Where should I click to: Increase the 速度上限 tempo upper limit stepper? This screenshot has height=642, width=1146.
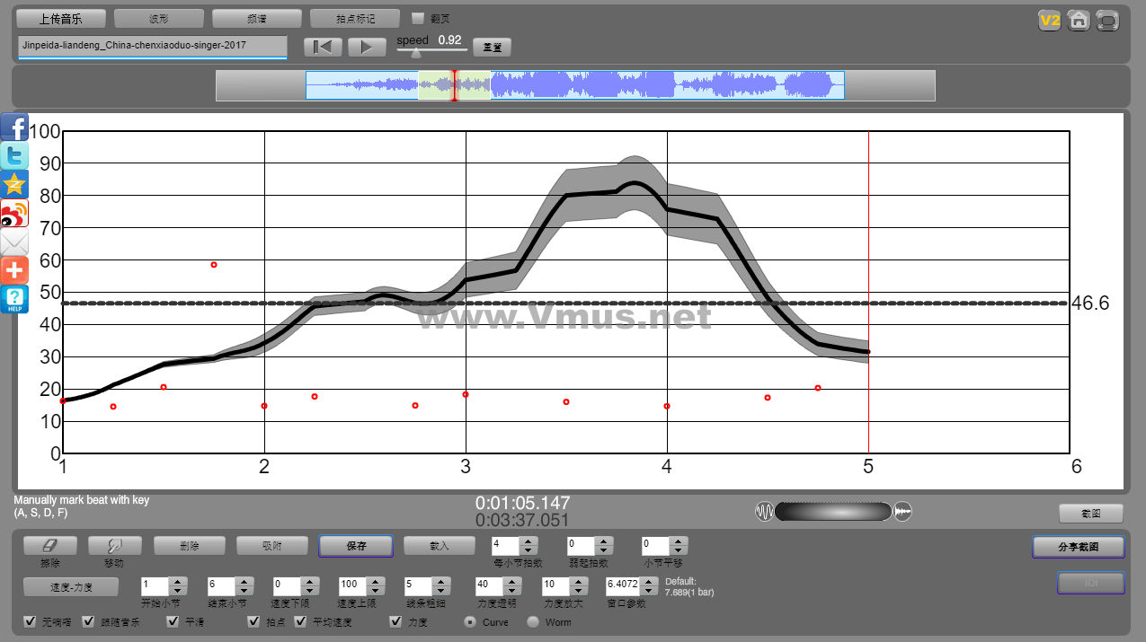point(374,581)
